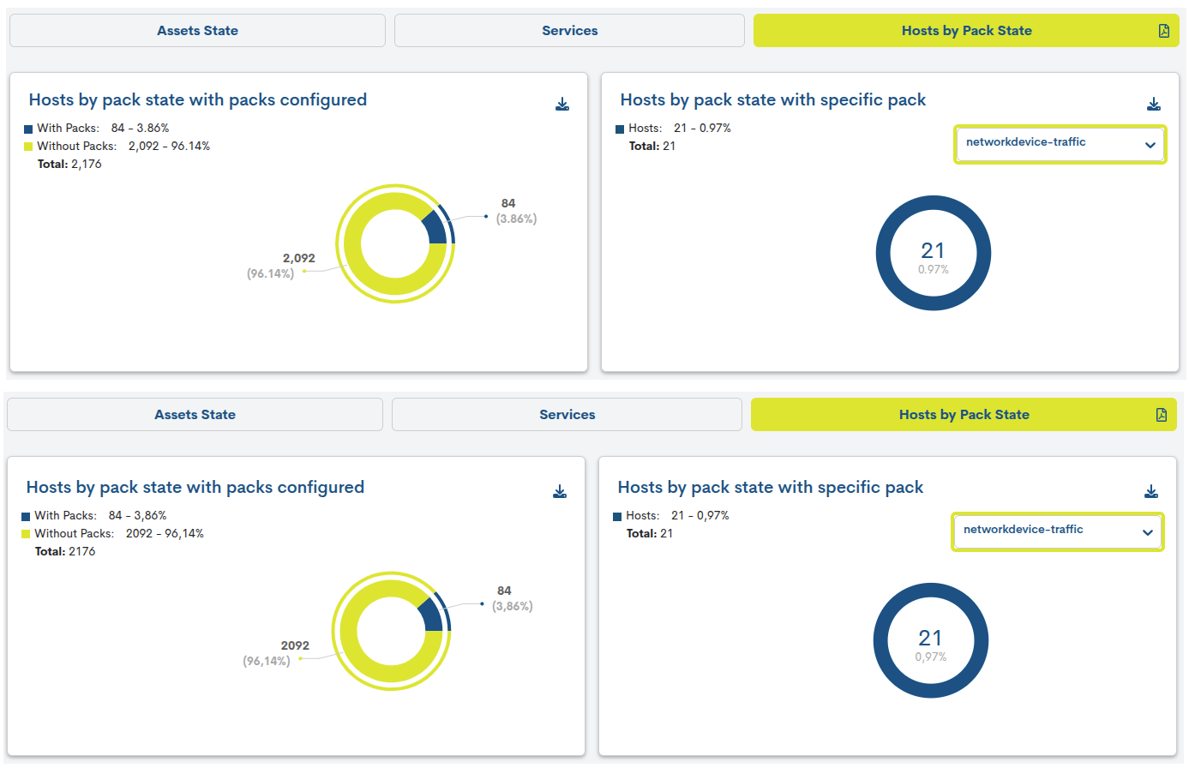Screen dimensions: 1189x768
Task: Switch to the lower Services tab
Action: coord(567,415)
